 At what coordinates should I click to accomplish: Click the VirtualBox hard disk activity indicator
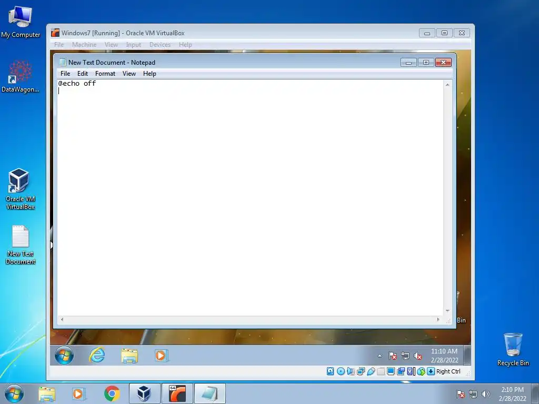pos(330,371)
